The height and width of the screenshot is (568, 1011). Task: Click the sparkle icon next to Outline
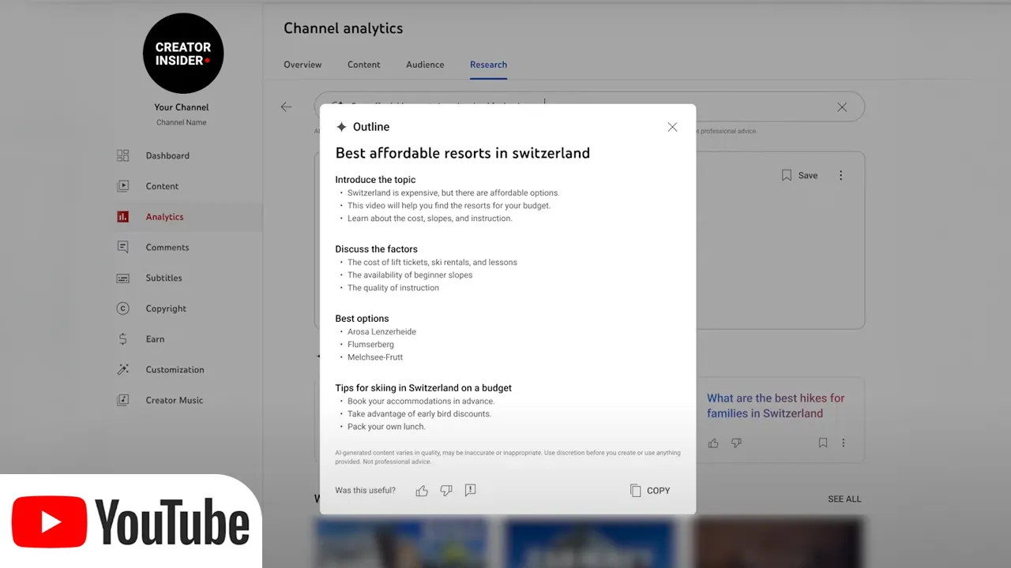click(x=341, y=127)
